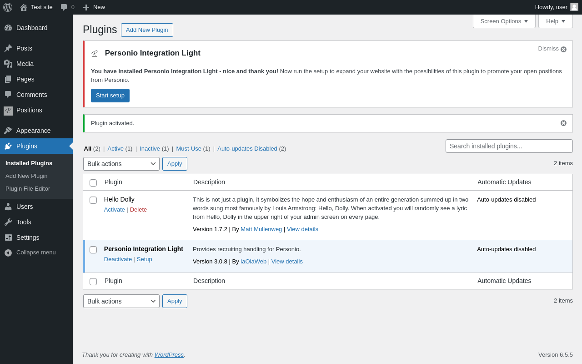Click the Dashboard gauge icon
This screenshot has width=582, height=364.
point(8,28)
